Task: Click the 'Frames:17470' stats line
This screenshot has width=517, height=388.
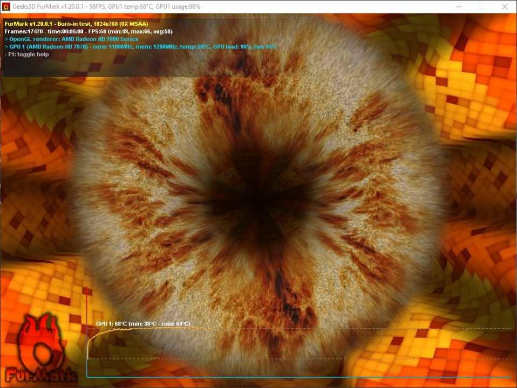Action: tap(89, 32)
